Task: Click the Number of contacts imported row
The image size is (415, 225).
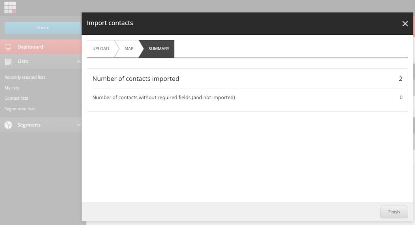Action: 247,79
